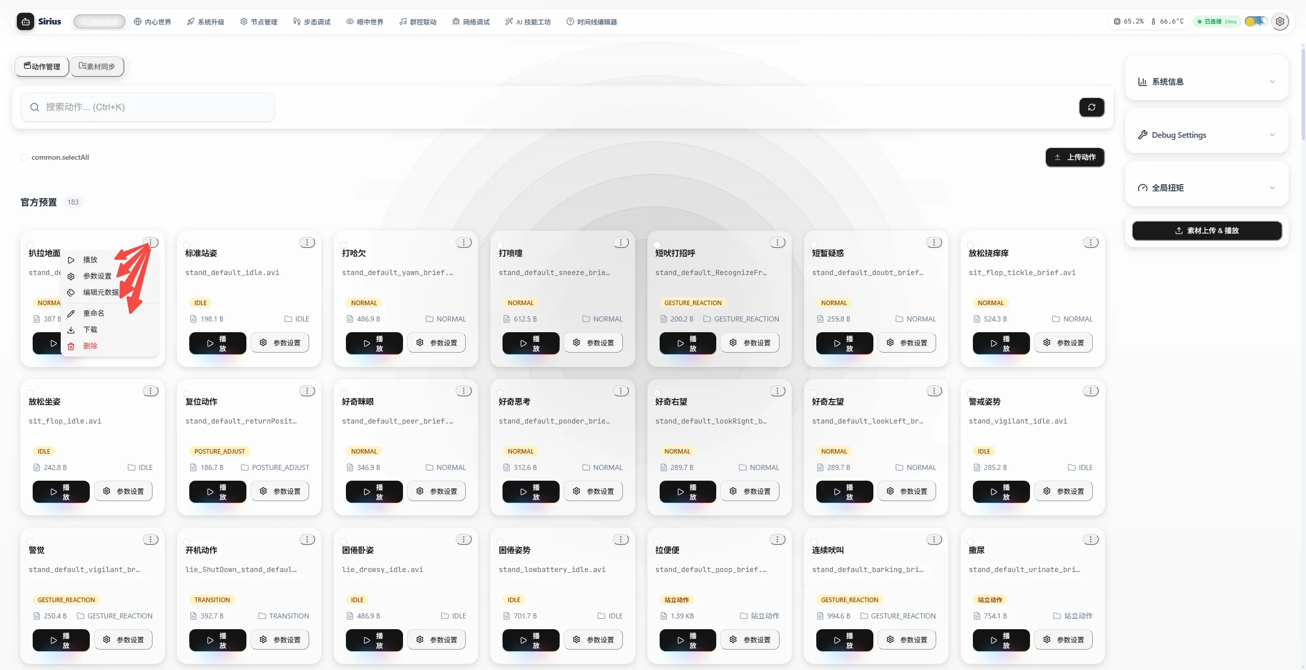Open more options for 警戒姿势 card
The width and height of the screenshot is (1306, 670).
(x=1091, y=391)
